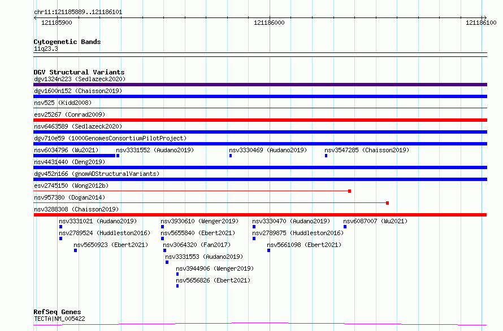503x331 pixels.
Task: Click the chr11:121185889..121186101 coordinate label
Action: (x=78, y=12)
